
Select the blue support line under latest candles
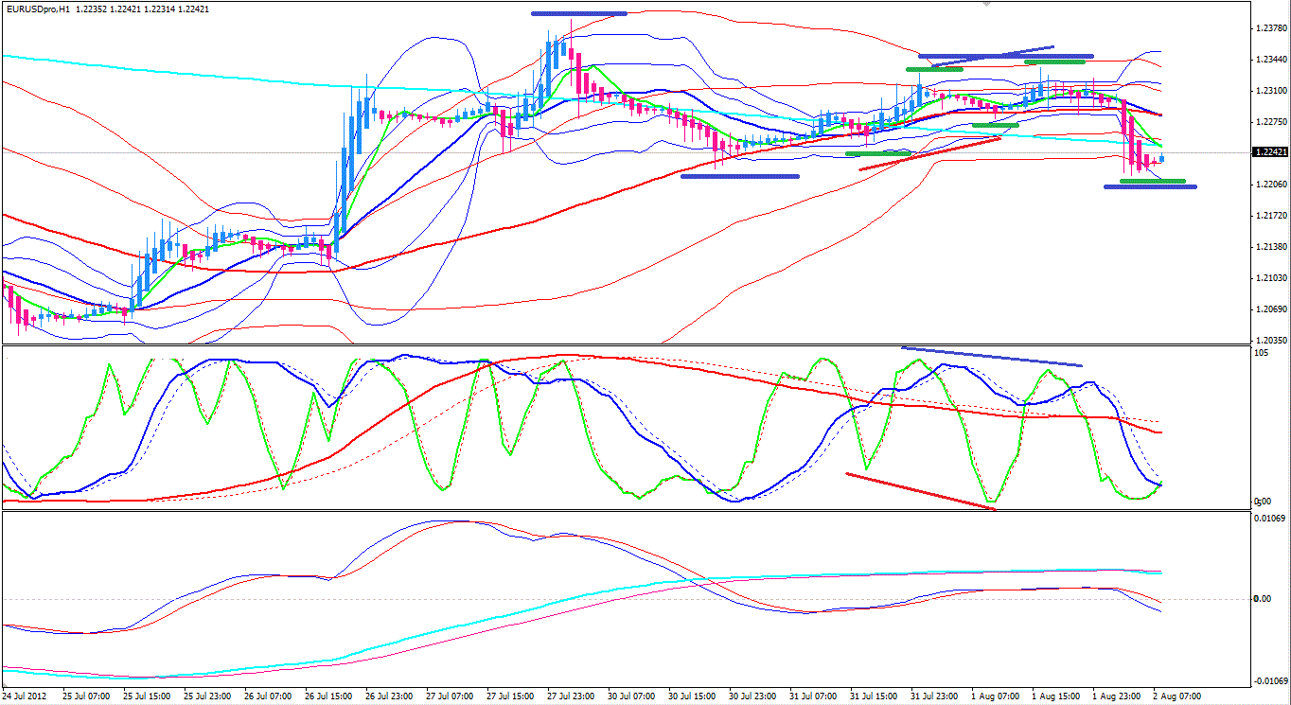click(1150, 186)
